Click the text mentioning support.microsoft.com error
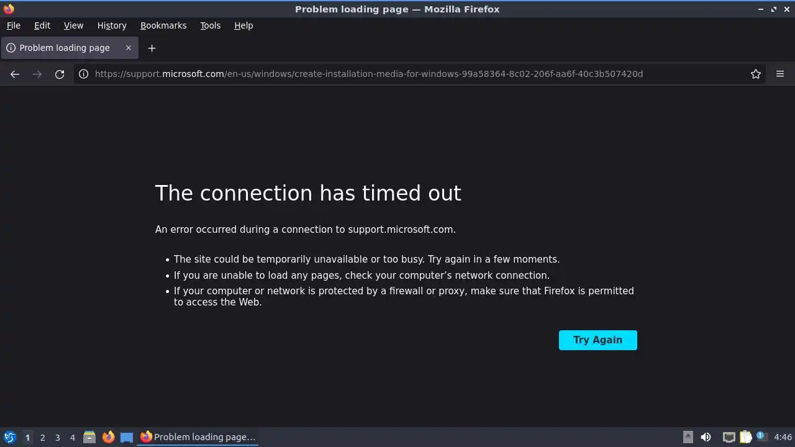Viewport: 795px width, 447px height. click(x=306, y=230)
